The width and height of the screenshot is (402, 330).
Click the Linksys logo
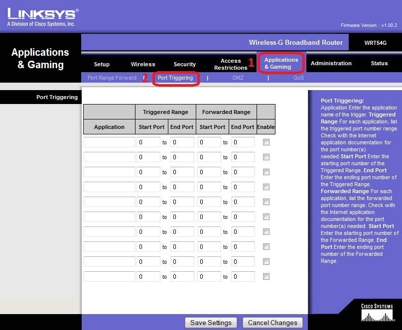click(x=42, y=16)
